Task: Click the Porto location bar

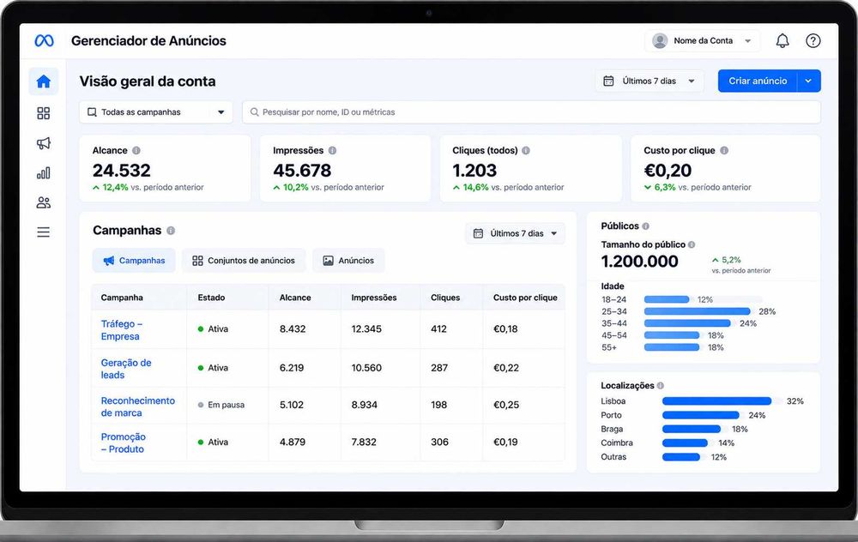Action: coord(701,415)
